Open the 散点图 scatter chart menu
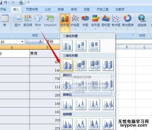 116,23
